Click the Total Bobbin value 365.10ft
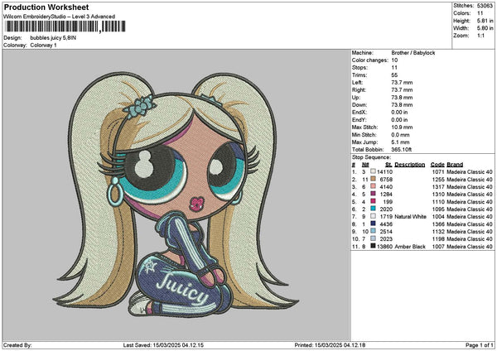Image resolution: width=497 pixels, height=351 pixels. (x=401, y=150)
